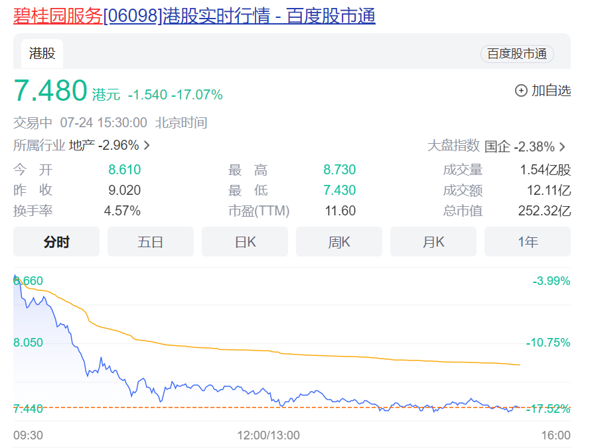Screen dimensions: 590x448
Task: Open 地产 -2.96% industry link
Action: pos(104,145)
